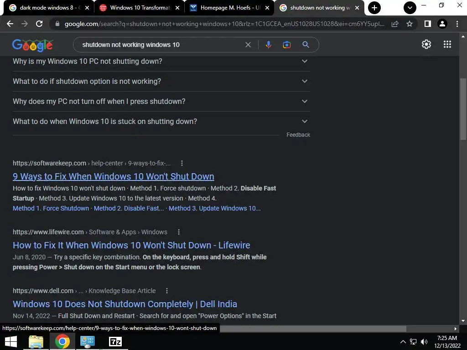
Task: Open the Windows Start menu
Action: pos(11,342)
